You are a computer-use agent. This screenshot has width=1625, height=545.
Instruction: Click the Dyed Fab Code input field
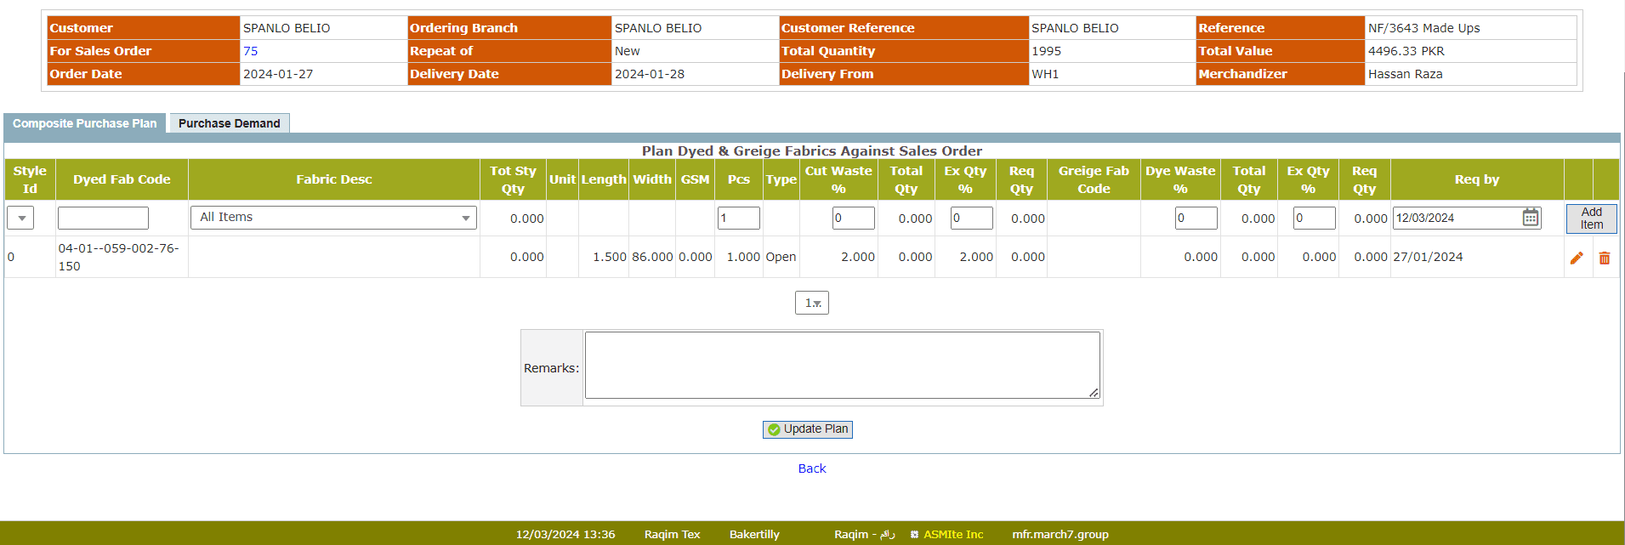click(x=103, y=219)
